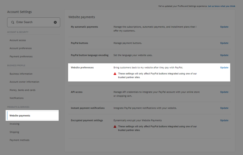Update Website preferences
This screenshot has height=155, width=243.
[224, 67]
